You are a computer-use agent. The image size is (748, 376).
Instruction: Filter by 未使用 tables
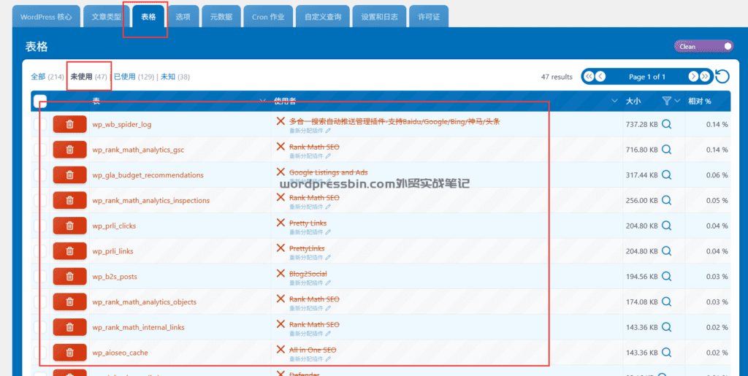click(82, 77)
